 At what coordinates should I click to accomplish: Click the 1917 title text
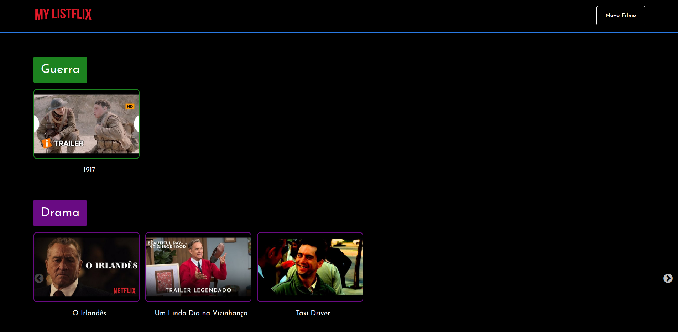[x=89, y=170]
